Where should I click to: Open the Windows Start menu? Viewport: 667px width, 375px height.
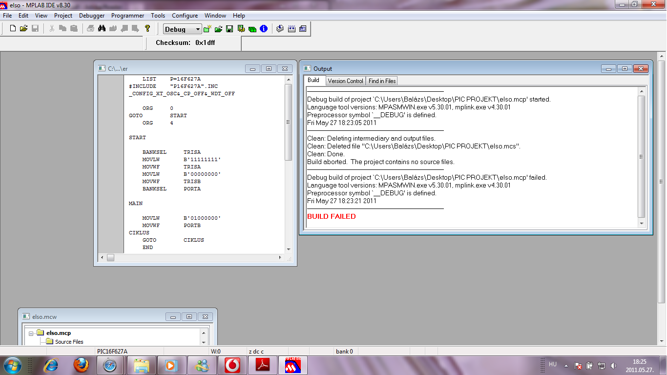(12, 365)
